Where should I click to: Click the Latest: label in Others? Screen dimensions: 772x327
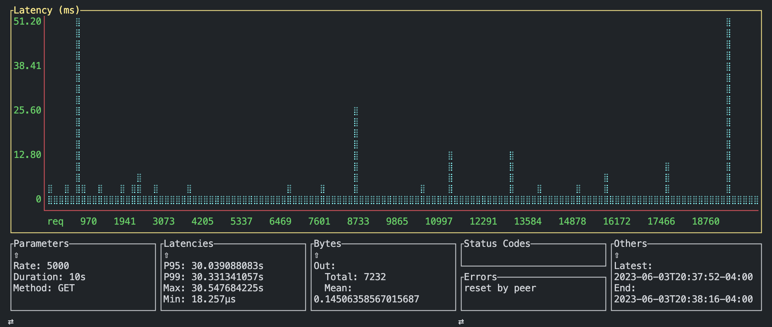pyautogui.click(x=633, y=266)
